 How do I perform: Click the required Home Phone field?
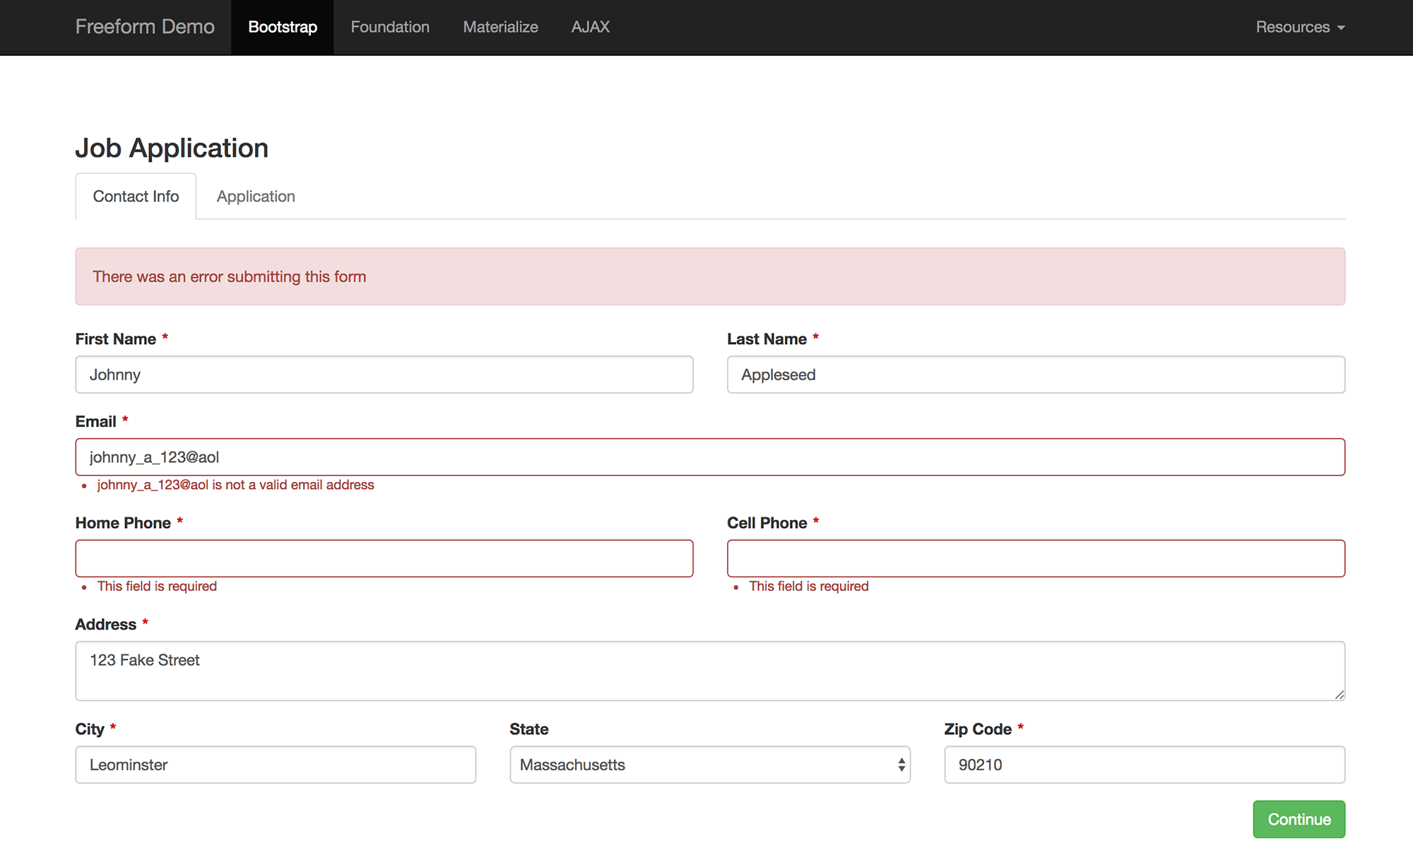pos(384,558)
